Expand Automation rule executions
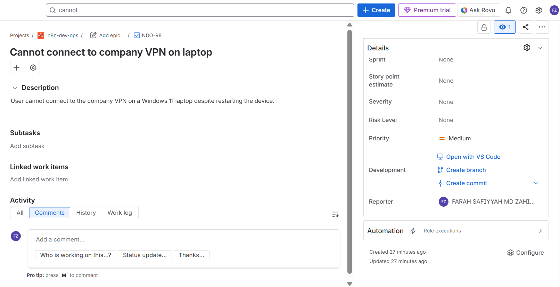560x287 pixels. [x=540, y=231]
